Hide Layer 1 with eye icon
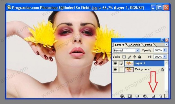 tap(115, 63)
